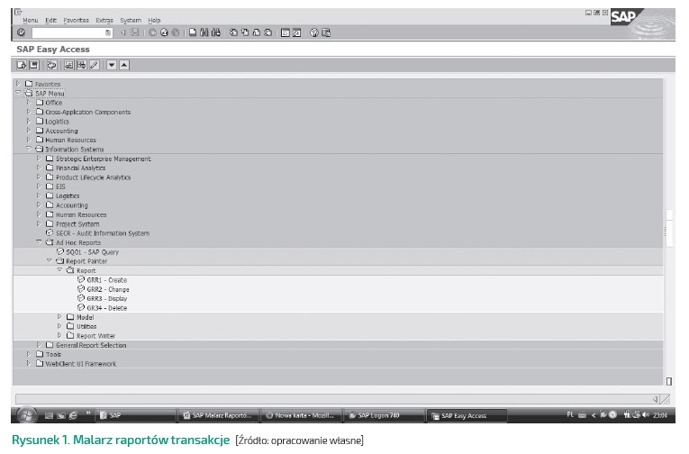The height and width of the screenshot is (454, 689).
Task: Click the Next Page icon
Action: 256,32
